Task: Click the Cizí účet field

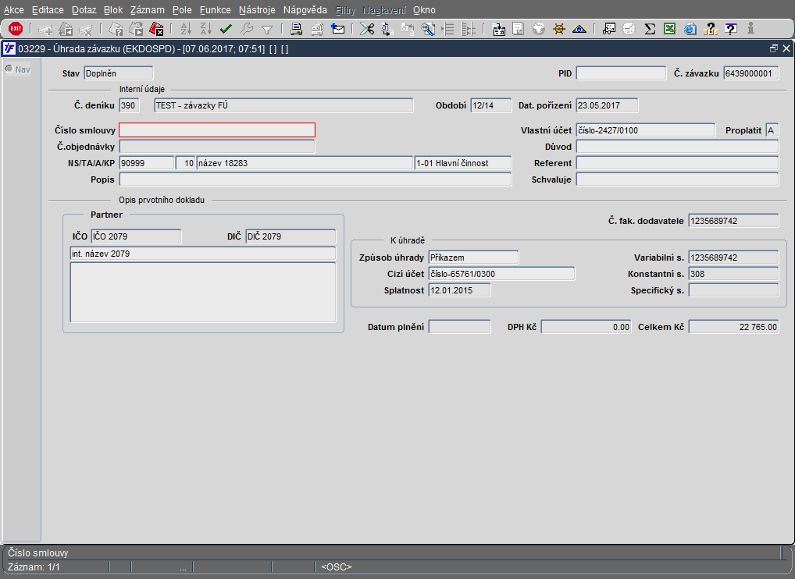Action: point(501,274)
